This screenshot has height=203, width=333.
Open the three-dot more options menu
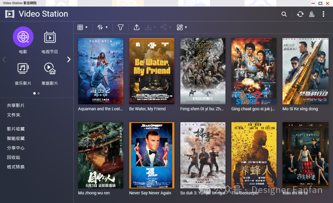pos(323,14)
